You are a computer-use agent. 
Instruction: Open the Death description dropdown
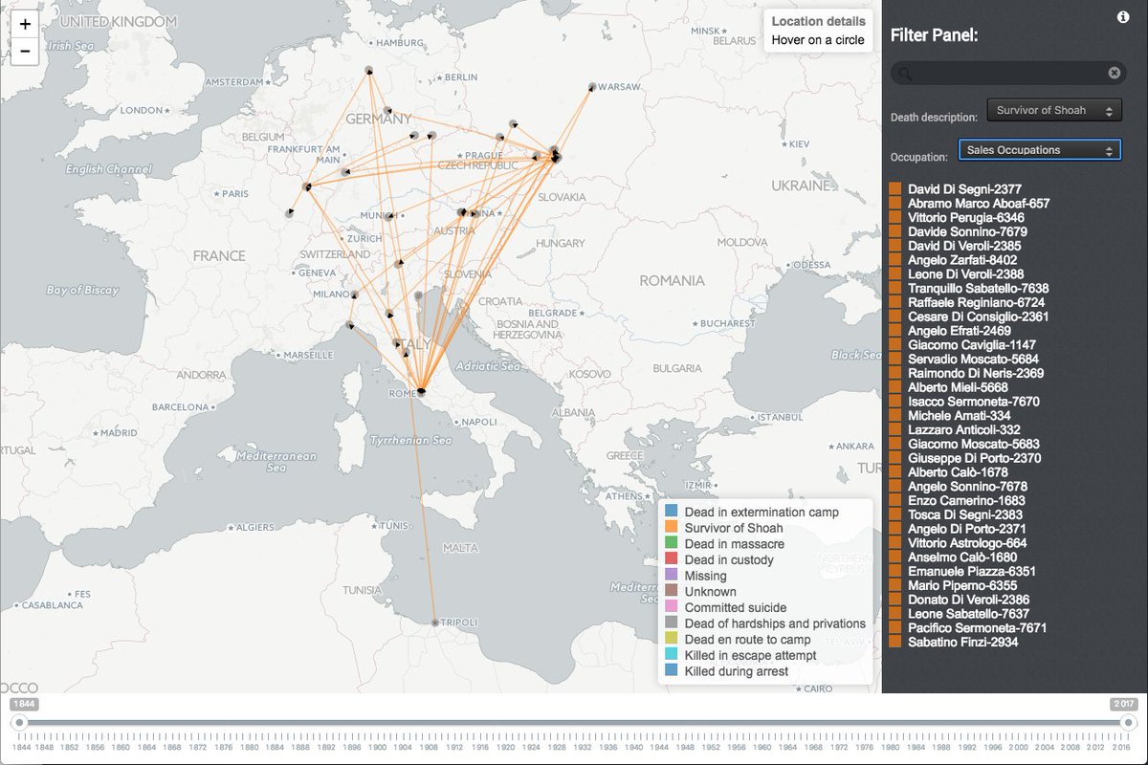(1054, 110)
